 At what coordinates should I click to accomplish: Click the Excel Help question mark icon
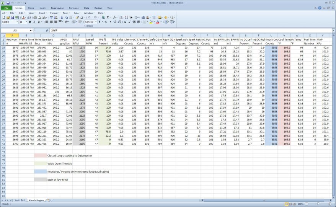coord(320,8)
